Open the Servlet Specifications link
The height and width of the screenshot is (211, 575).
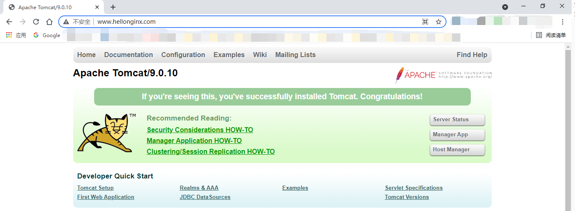[x=414, y=188]
